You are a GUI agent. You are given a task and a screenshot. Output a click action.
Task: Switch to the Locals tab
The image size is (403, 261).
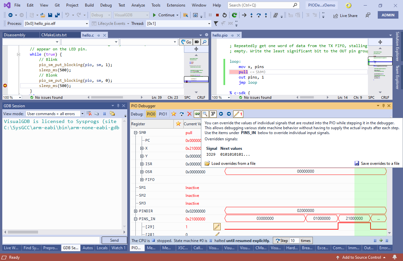click(x=102, y=248)
